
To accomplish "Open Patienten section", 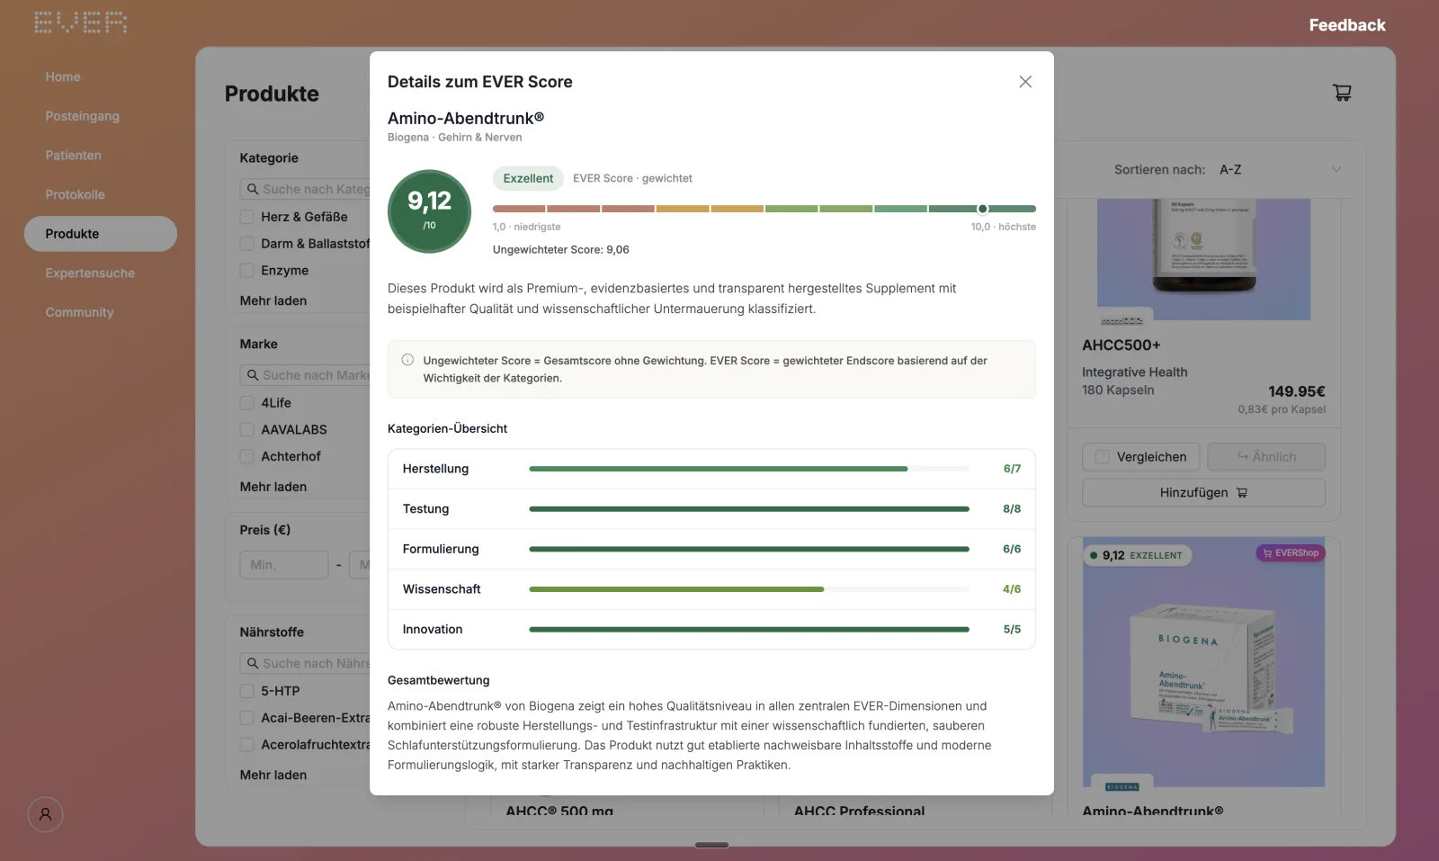I will [74, 156].
